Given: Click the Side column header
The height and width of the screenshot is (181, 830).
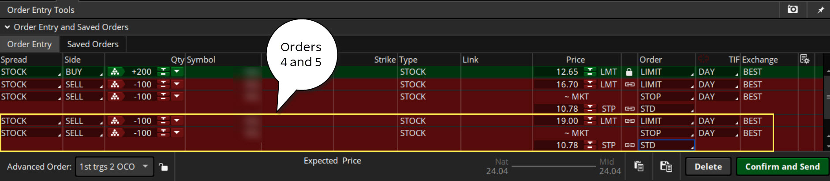Looking at the screenshot, I should [x=72, y=59].
